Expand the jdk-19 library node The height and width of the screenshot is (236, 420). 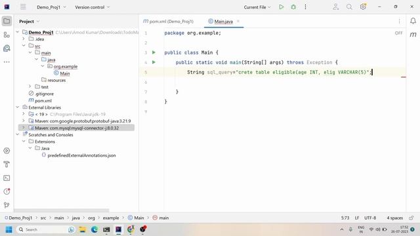tap(24, 114)
